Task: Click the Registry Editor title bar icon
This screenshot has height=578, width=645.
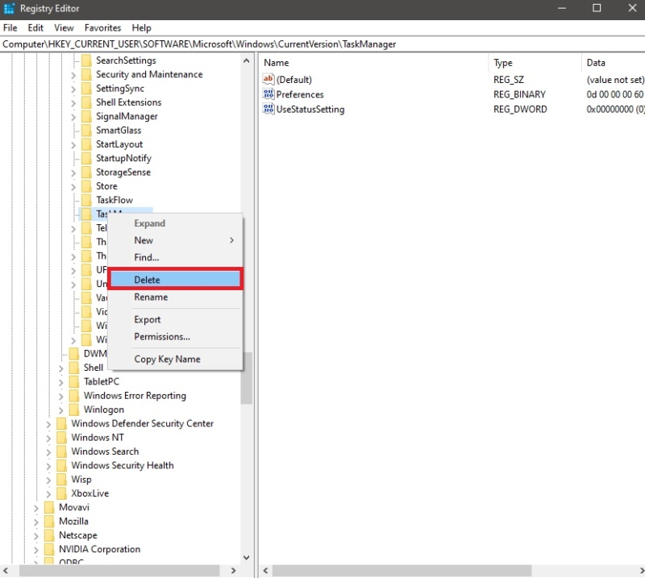Action: pyautogui.click(x=10, y=9)
